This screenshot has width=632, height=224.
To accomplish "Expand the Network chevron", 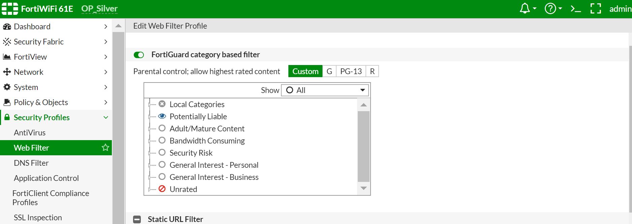I will pos(105,72).
